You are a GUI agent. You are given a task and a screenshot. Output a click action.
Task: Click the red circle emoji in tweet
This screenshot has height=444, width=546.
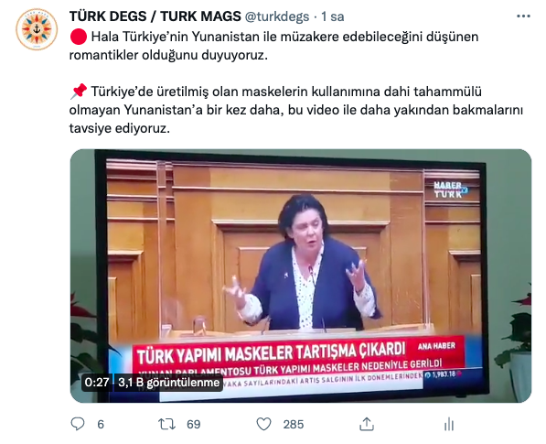79,37
